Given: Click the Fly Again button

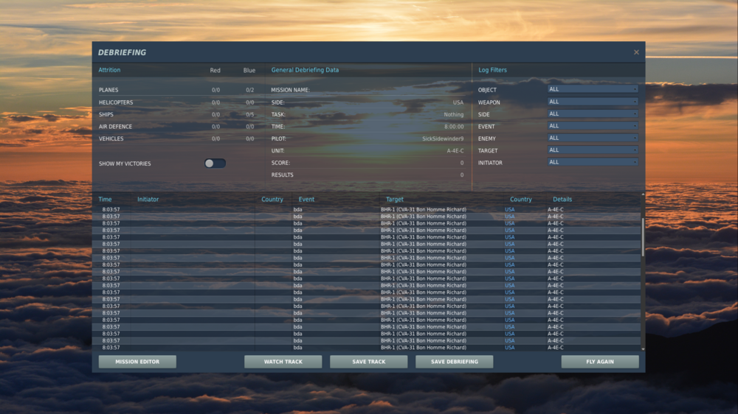Looking at the screenshot, I should pyautogui.click(x=600, y=362).
